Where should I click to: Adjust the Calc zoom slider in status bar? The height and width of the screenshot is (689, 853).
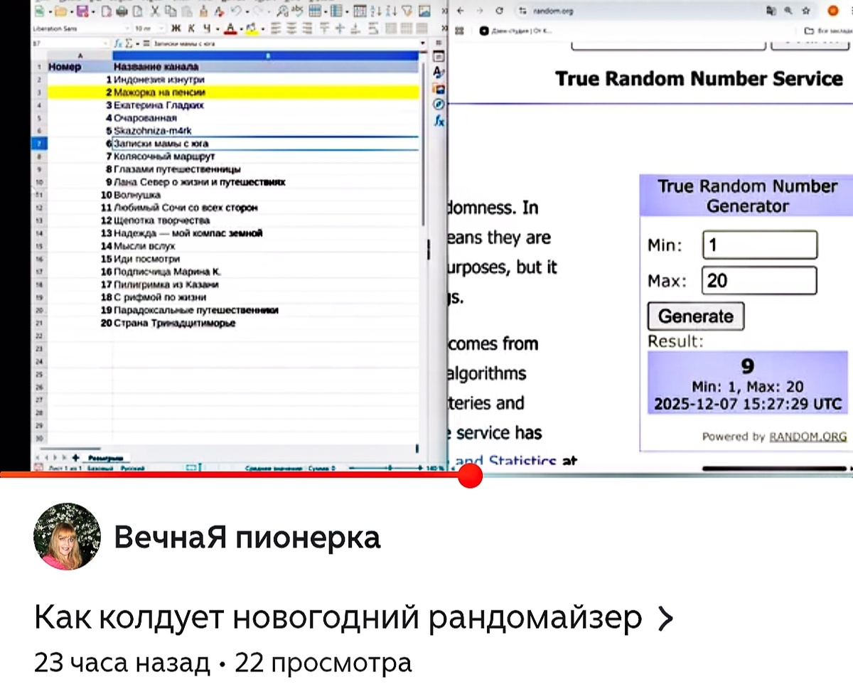(388, 469)
